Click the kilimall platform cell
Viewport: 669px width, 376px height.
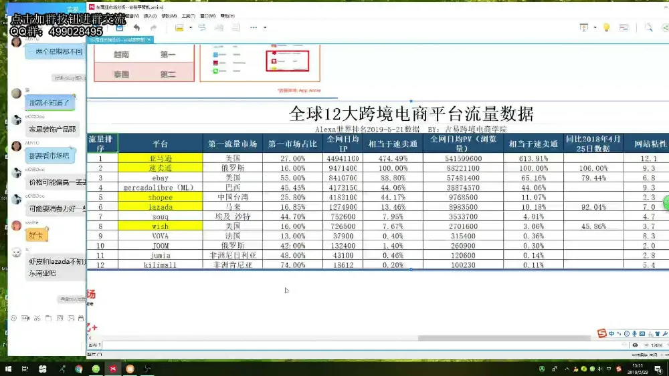coord(161,265)
